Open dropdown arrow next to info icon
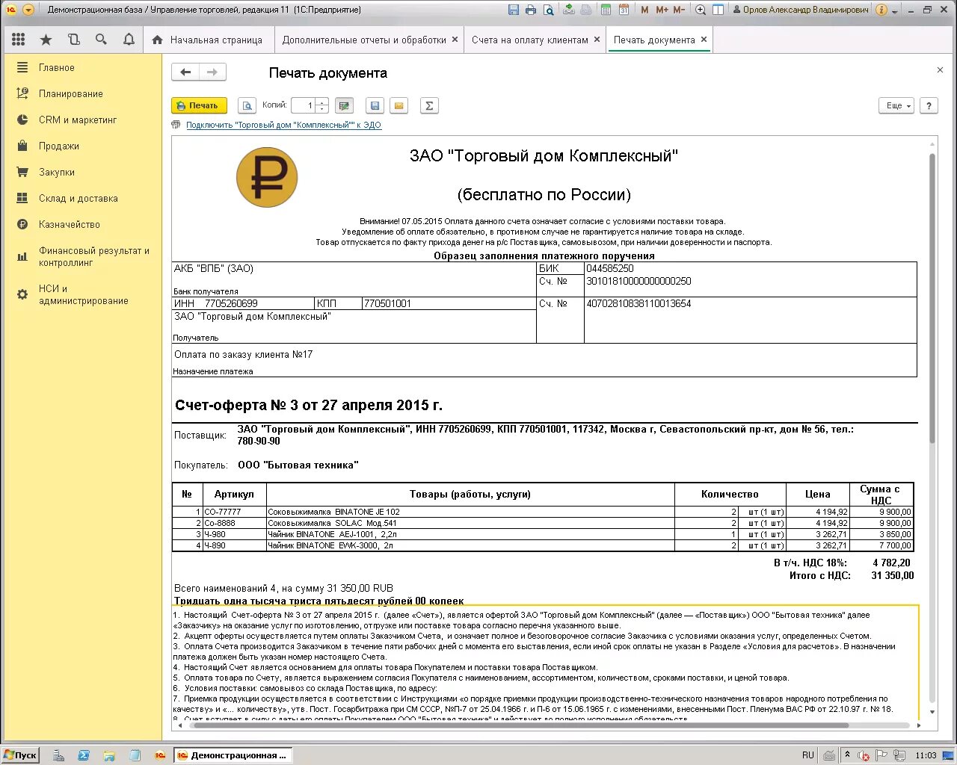The height and width of the screenshot is (765, 957). (x=895, y=10)
